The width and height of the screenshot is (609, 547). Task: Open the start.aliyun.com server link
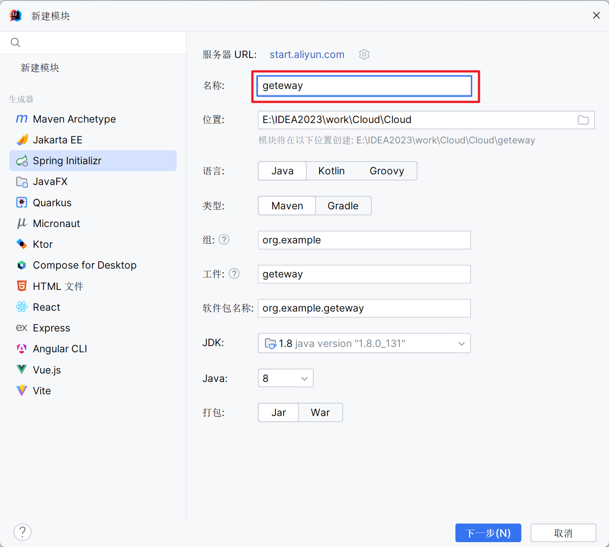(307, 54)
